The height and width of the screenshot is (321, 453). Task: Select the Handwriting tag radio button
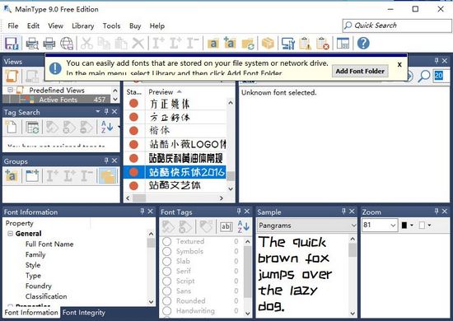166,311
